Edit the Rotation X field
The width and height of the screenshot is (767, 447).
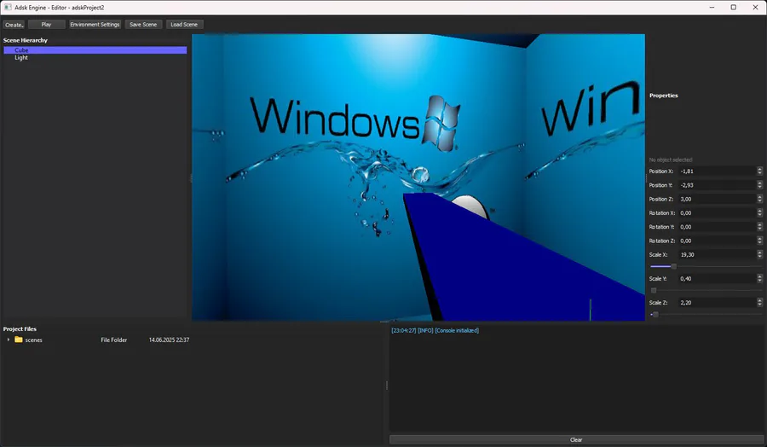click(717, 213)
